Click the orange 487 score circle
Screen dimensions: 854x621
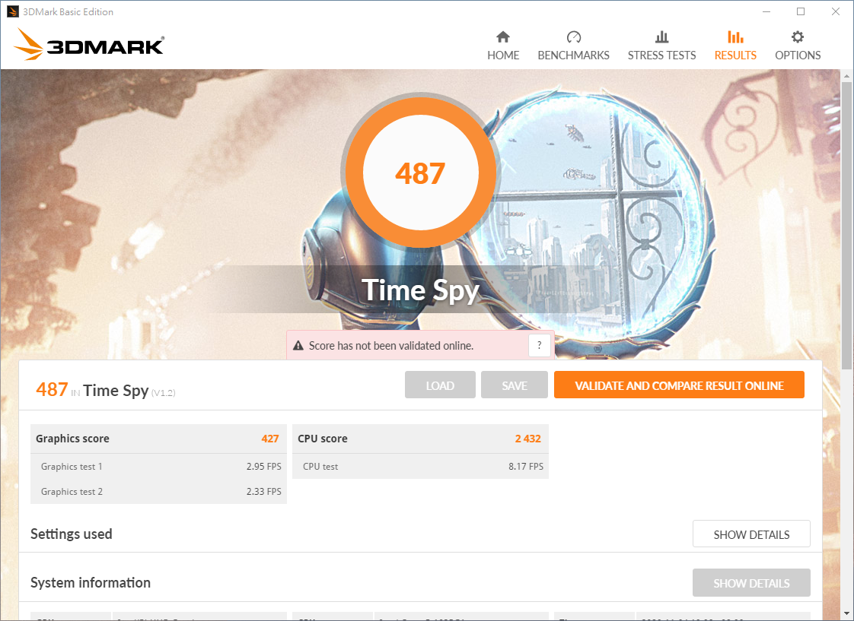coord(420,173)
